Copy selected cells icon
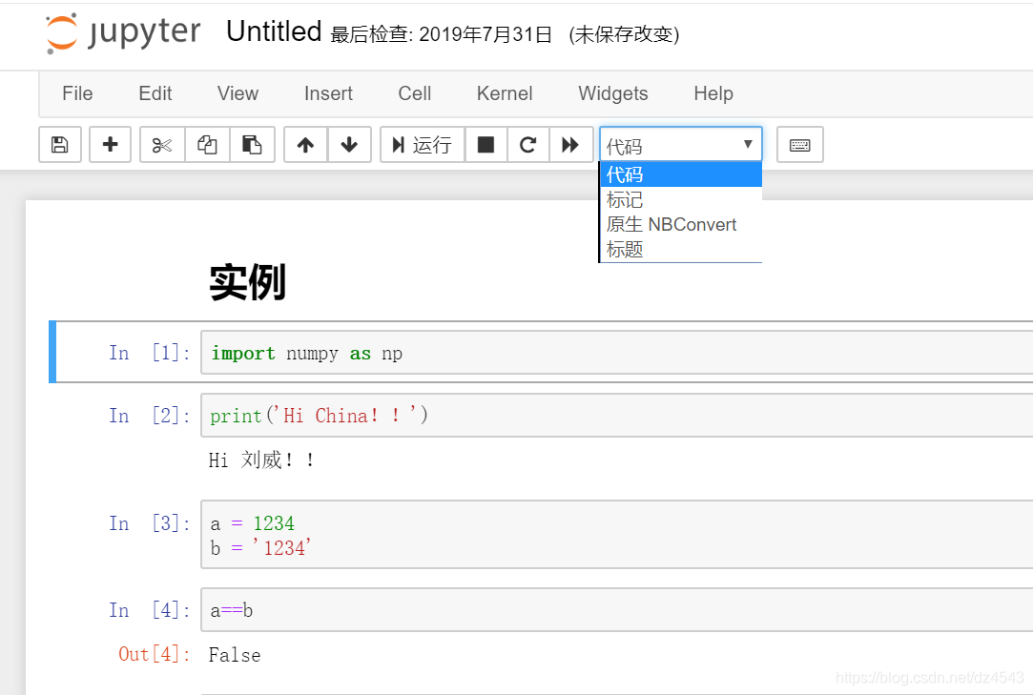The image size is (1033, 695). coord(207,144)
